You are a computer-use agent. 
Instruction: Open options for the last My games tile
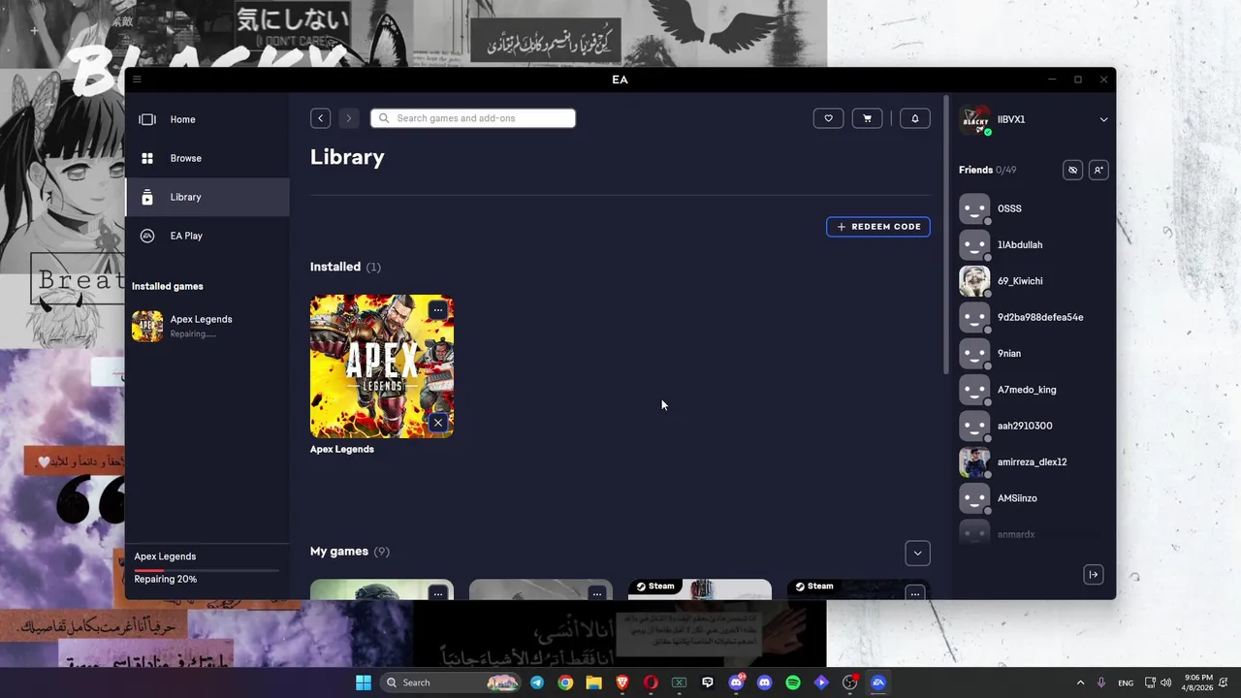tap(915, 593)
